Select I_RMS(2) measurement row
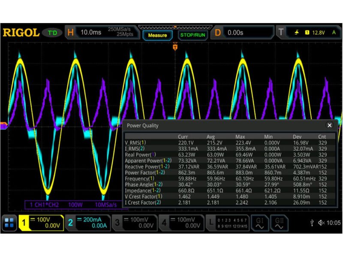 [230, 149]
